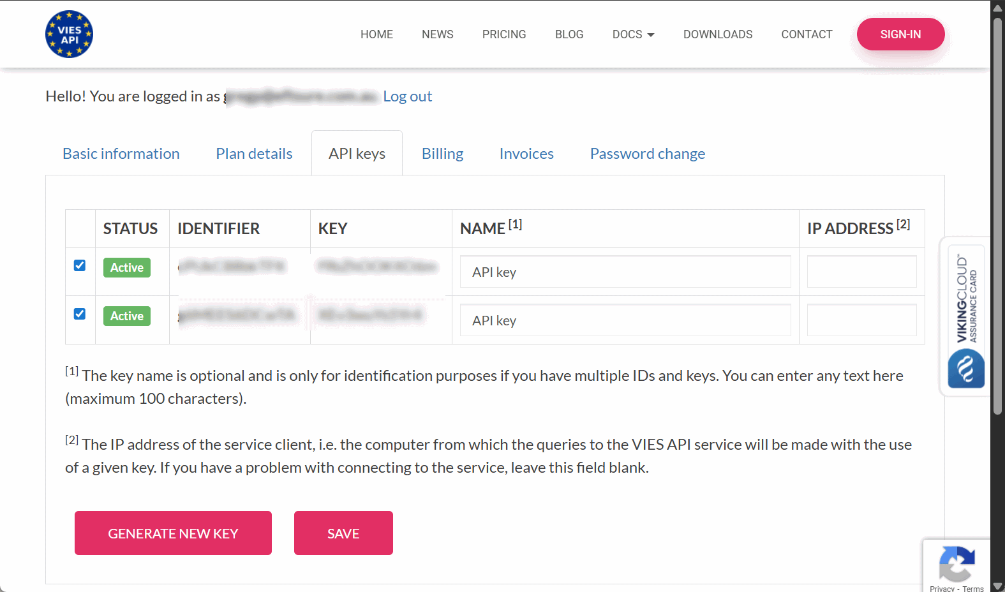Focus the first key's name field
The height and width of the screenshot is (592, 1005).
[x=625, y=272]
